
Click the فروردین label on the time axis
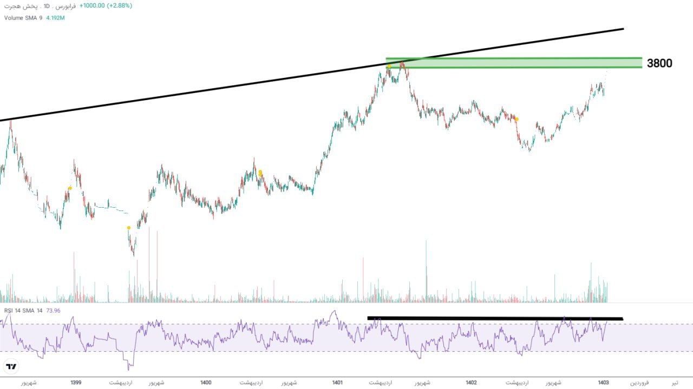pyautogui.click(x=639, y=383)
